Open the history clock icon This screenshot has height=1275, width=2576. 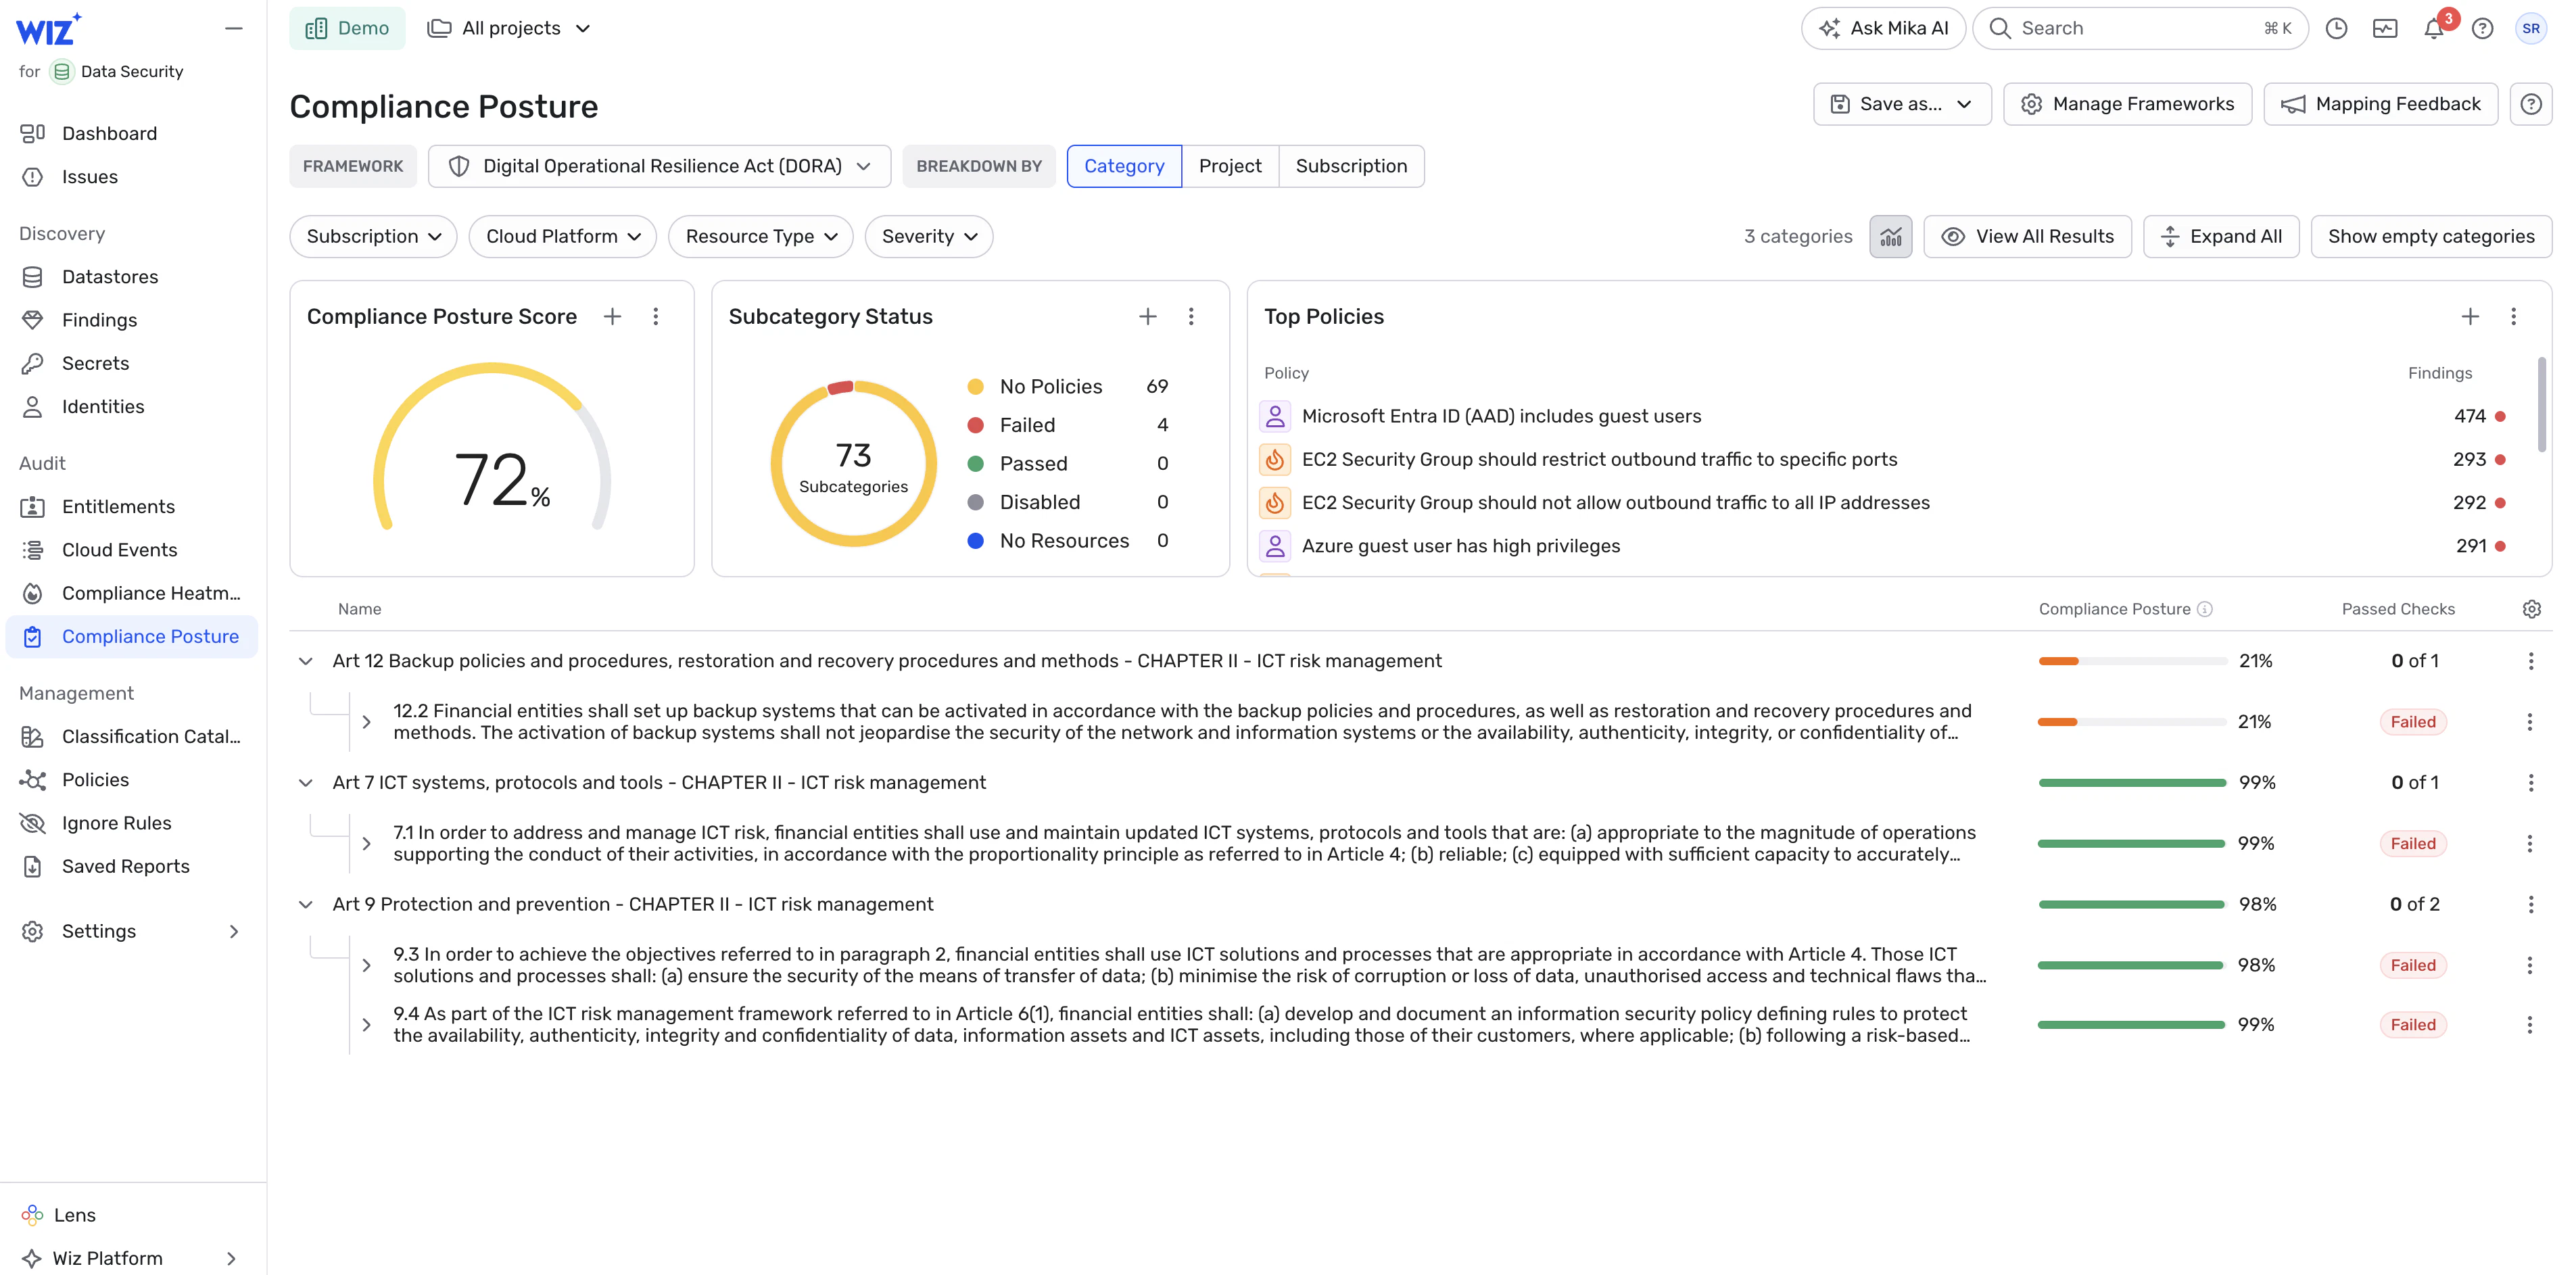(2336, 28)
